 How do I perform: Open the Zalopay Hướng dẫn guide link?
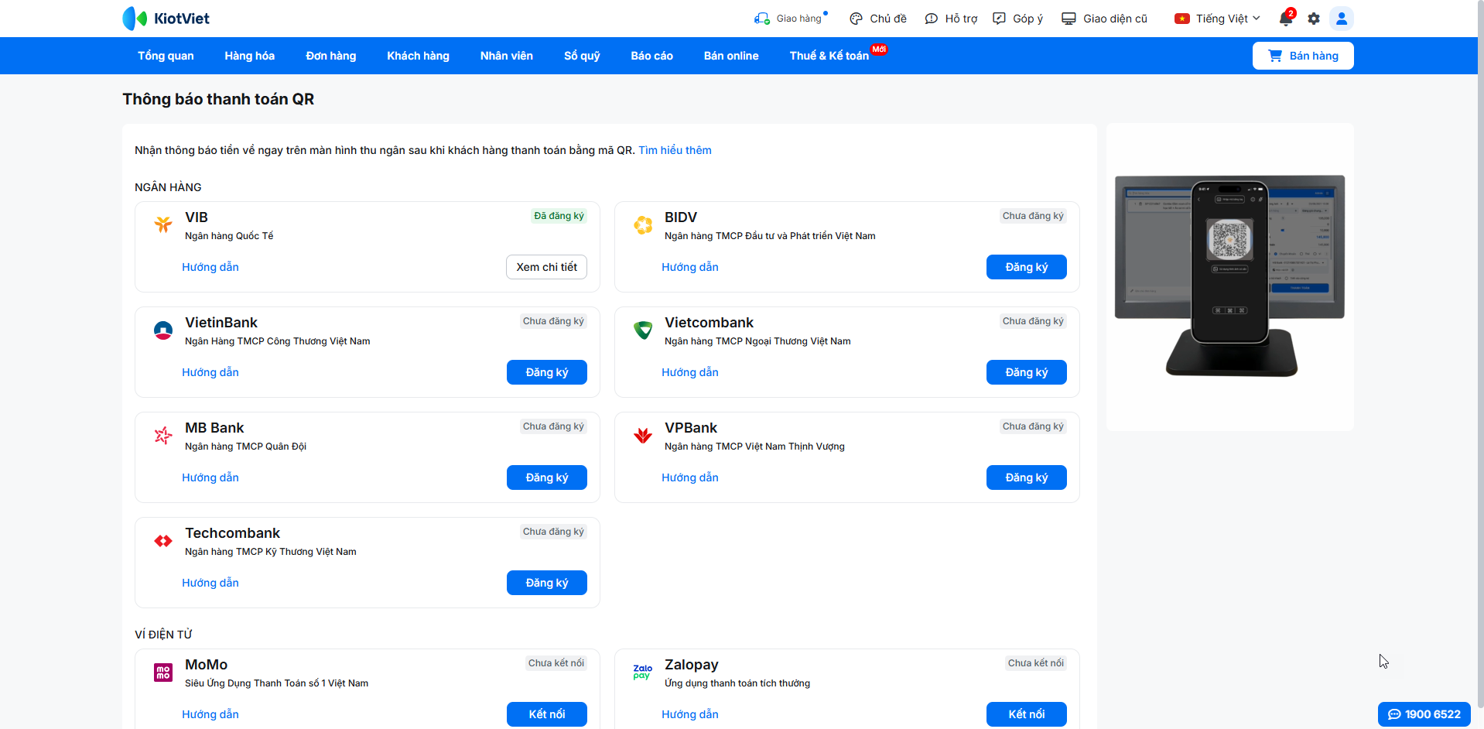click(690, 714)
